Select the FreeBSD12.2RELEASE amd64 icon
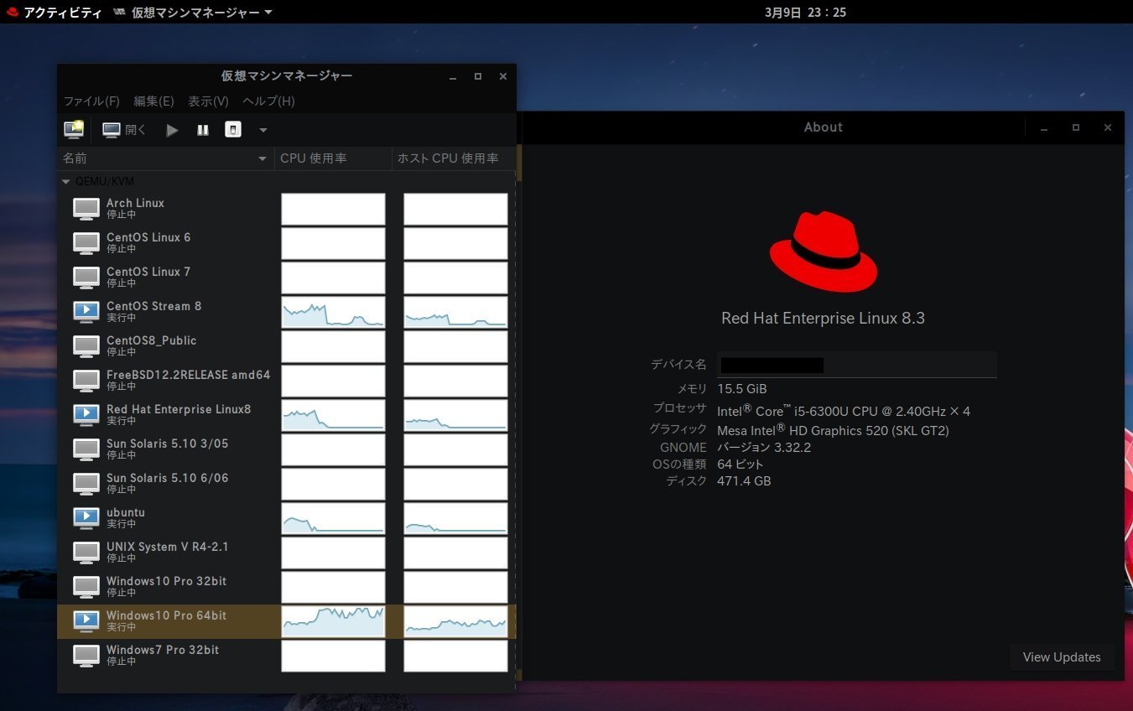 [86, 380]
